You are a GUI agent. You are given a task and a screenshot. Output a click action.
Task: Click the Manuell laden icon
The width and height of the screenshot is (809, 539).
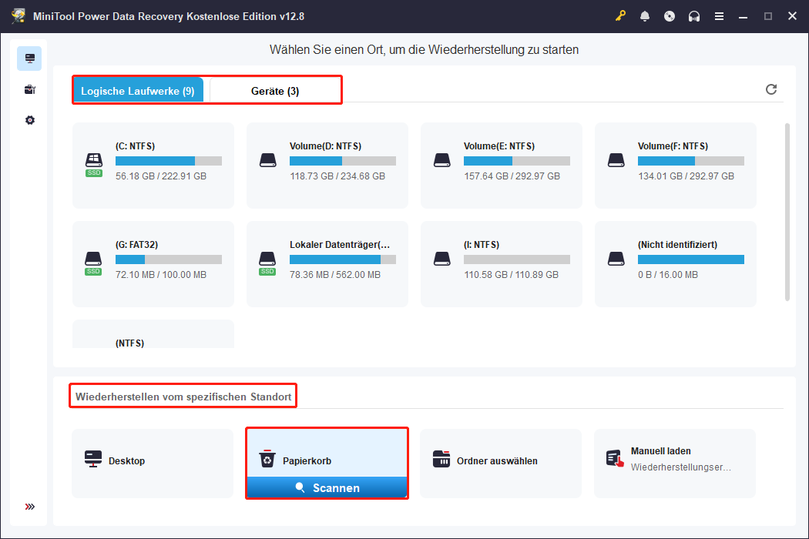tap(615, 458)
